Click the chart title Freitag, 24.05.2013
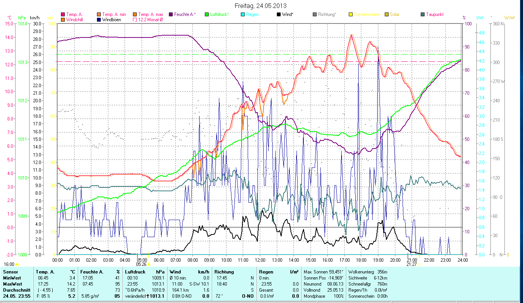The image size is (523, 303). click(x=261, y=6)
